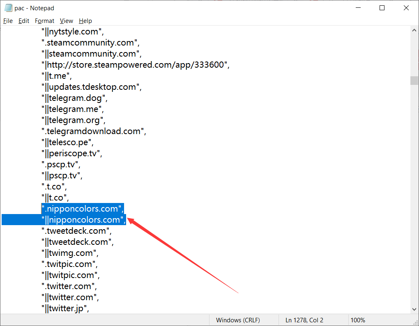Click the line "||telegram.dog"
Screen dimensions: 419x326
(74, 98)
